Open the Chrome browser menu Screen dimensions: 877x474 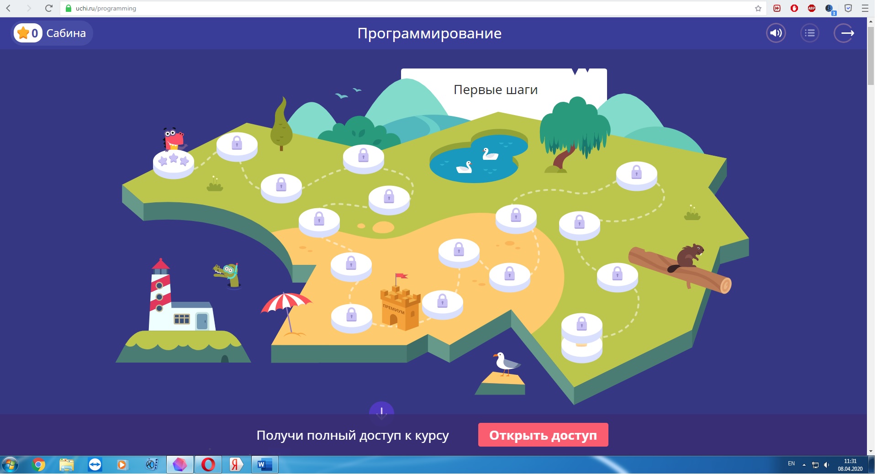[865, 8]
